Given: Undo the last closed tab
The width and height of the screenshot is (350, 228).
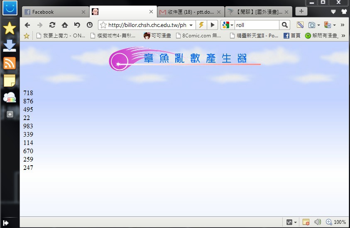Looking at the screenshot, I should 77,25.
